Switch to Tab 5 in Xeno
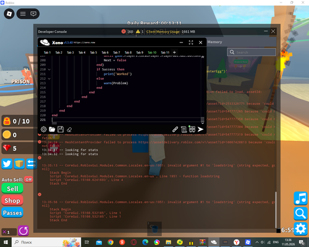 [93, 52]
